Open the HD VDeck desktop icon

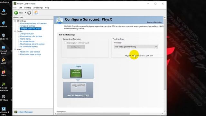pyautogui.click(x=4, y=98)
